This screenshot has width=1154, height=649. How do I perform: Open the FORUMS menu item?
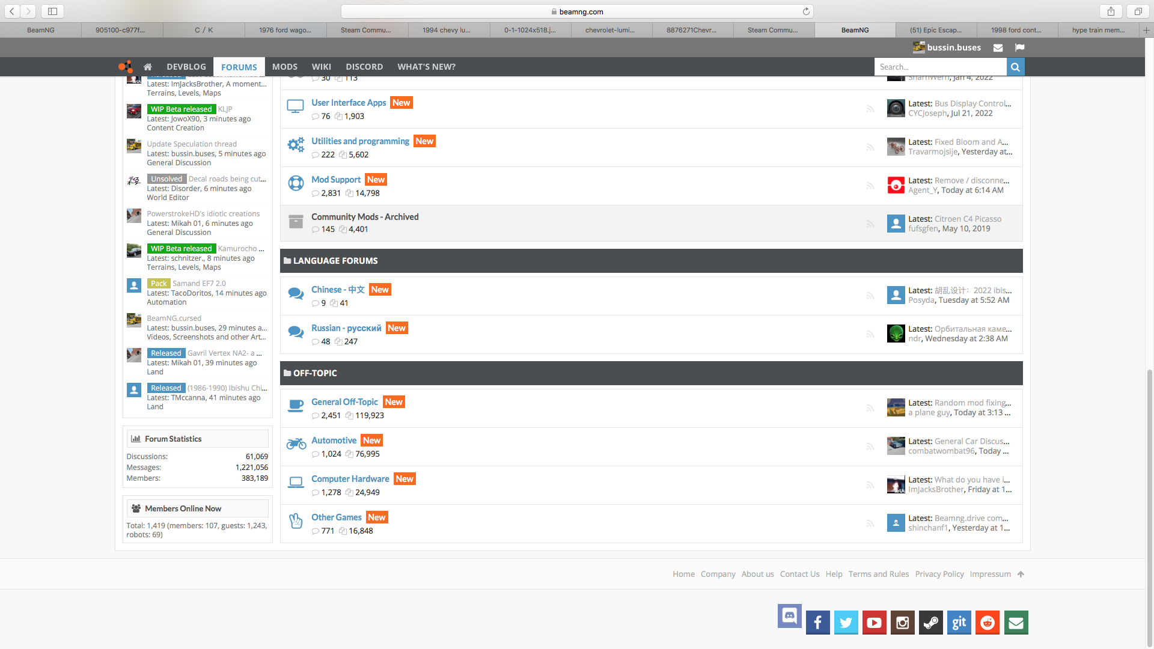[x=239, y=67]
